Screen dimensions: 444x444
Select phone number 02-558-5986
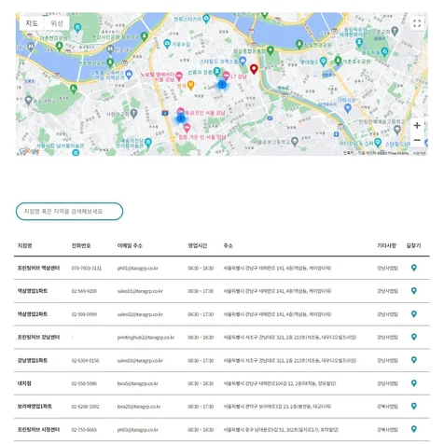(x=84, y=383)
